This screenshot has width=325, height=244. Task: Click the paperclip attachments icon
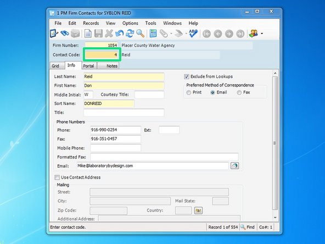(164, 34)
